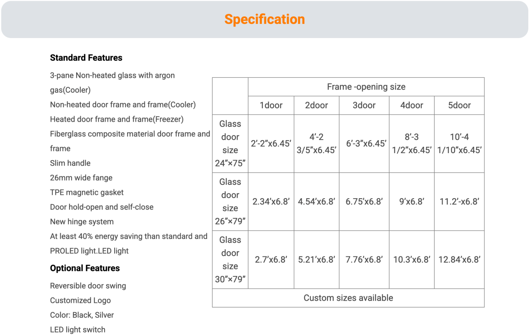The height and width of the screenshot is (335, 530).
Task: Click the Reversible door swing option
Action: 88,286
